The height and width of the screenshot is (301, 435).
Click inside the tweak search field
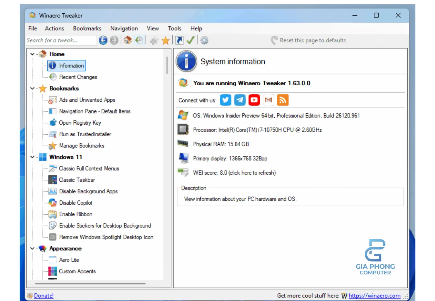click(x=61, y=40)
